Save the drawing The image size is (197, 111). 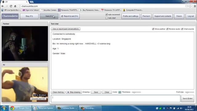click(x=96, y=92)
